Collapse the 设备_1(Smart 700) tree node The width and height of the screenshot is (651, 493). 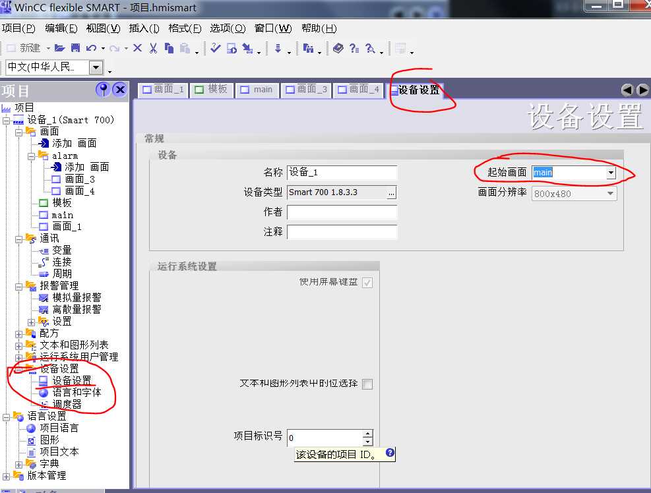6,121
